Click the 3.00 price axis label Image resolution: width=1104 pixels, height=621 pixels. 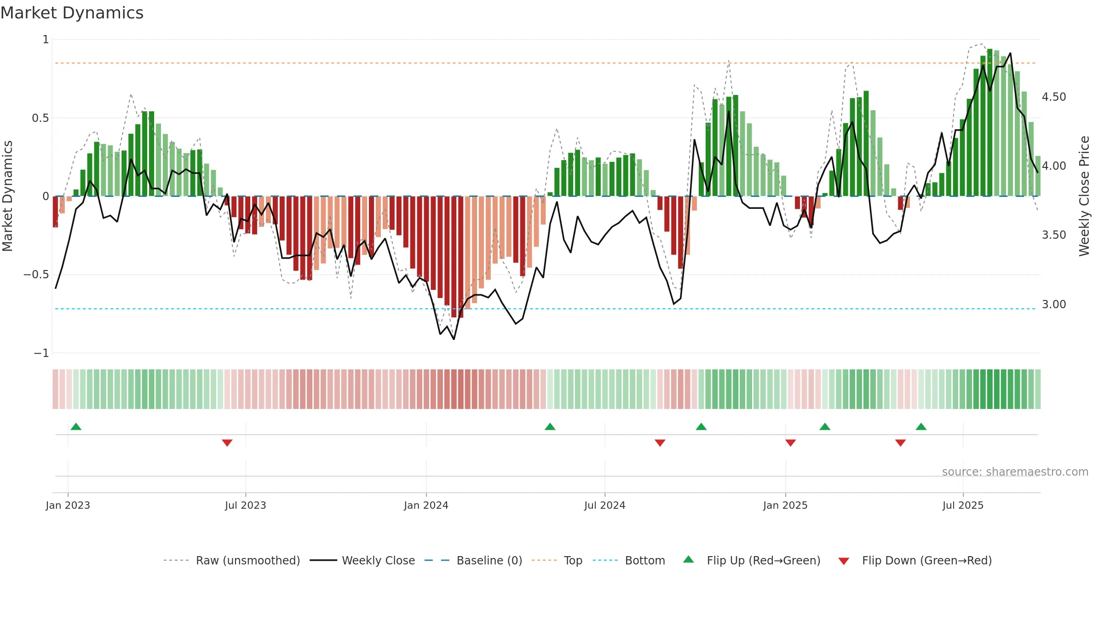click(1054, 305)
